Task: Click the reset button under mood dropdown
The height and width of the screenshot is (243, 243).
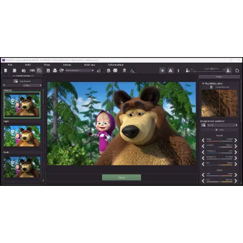Action: [219, 130]
